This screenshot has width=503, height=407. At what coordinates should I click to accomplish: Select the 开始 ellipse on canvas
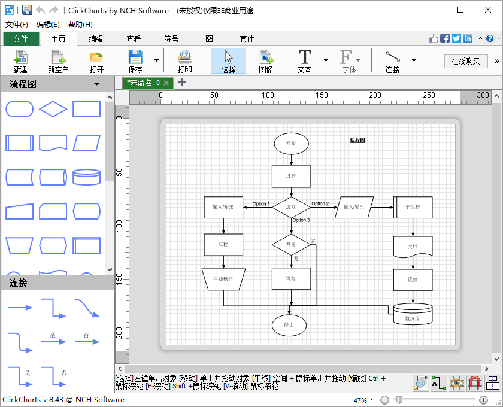tap(291, 144)
